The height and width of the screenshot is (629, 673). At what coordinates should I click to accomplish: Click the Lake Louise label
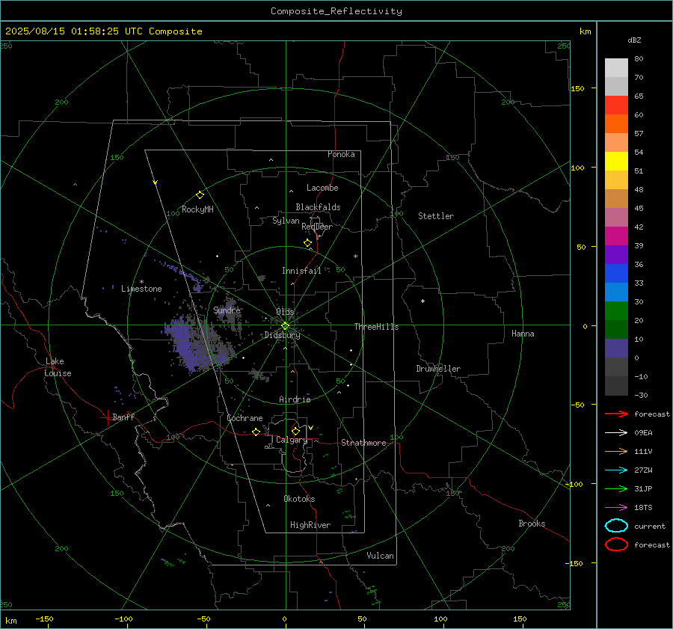(58, 367)
